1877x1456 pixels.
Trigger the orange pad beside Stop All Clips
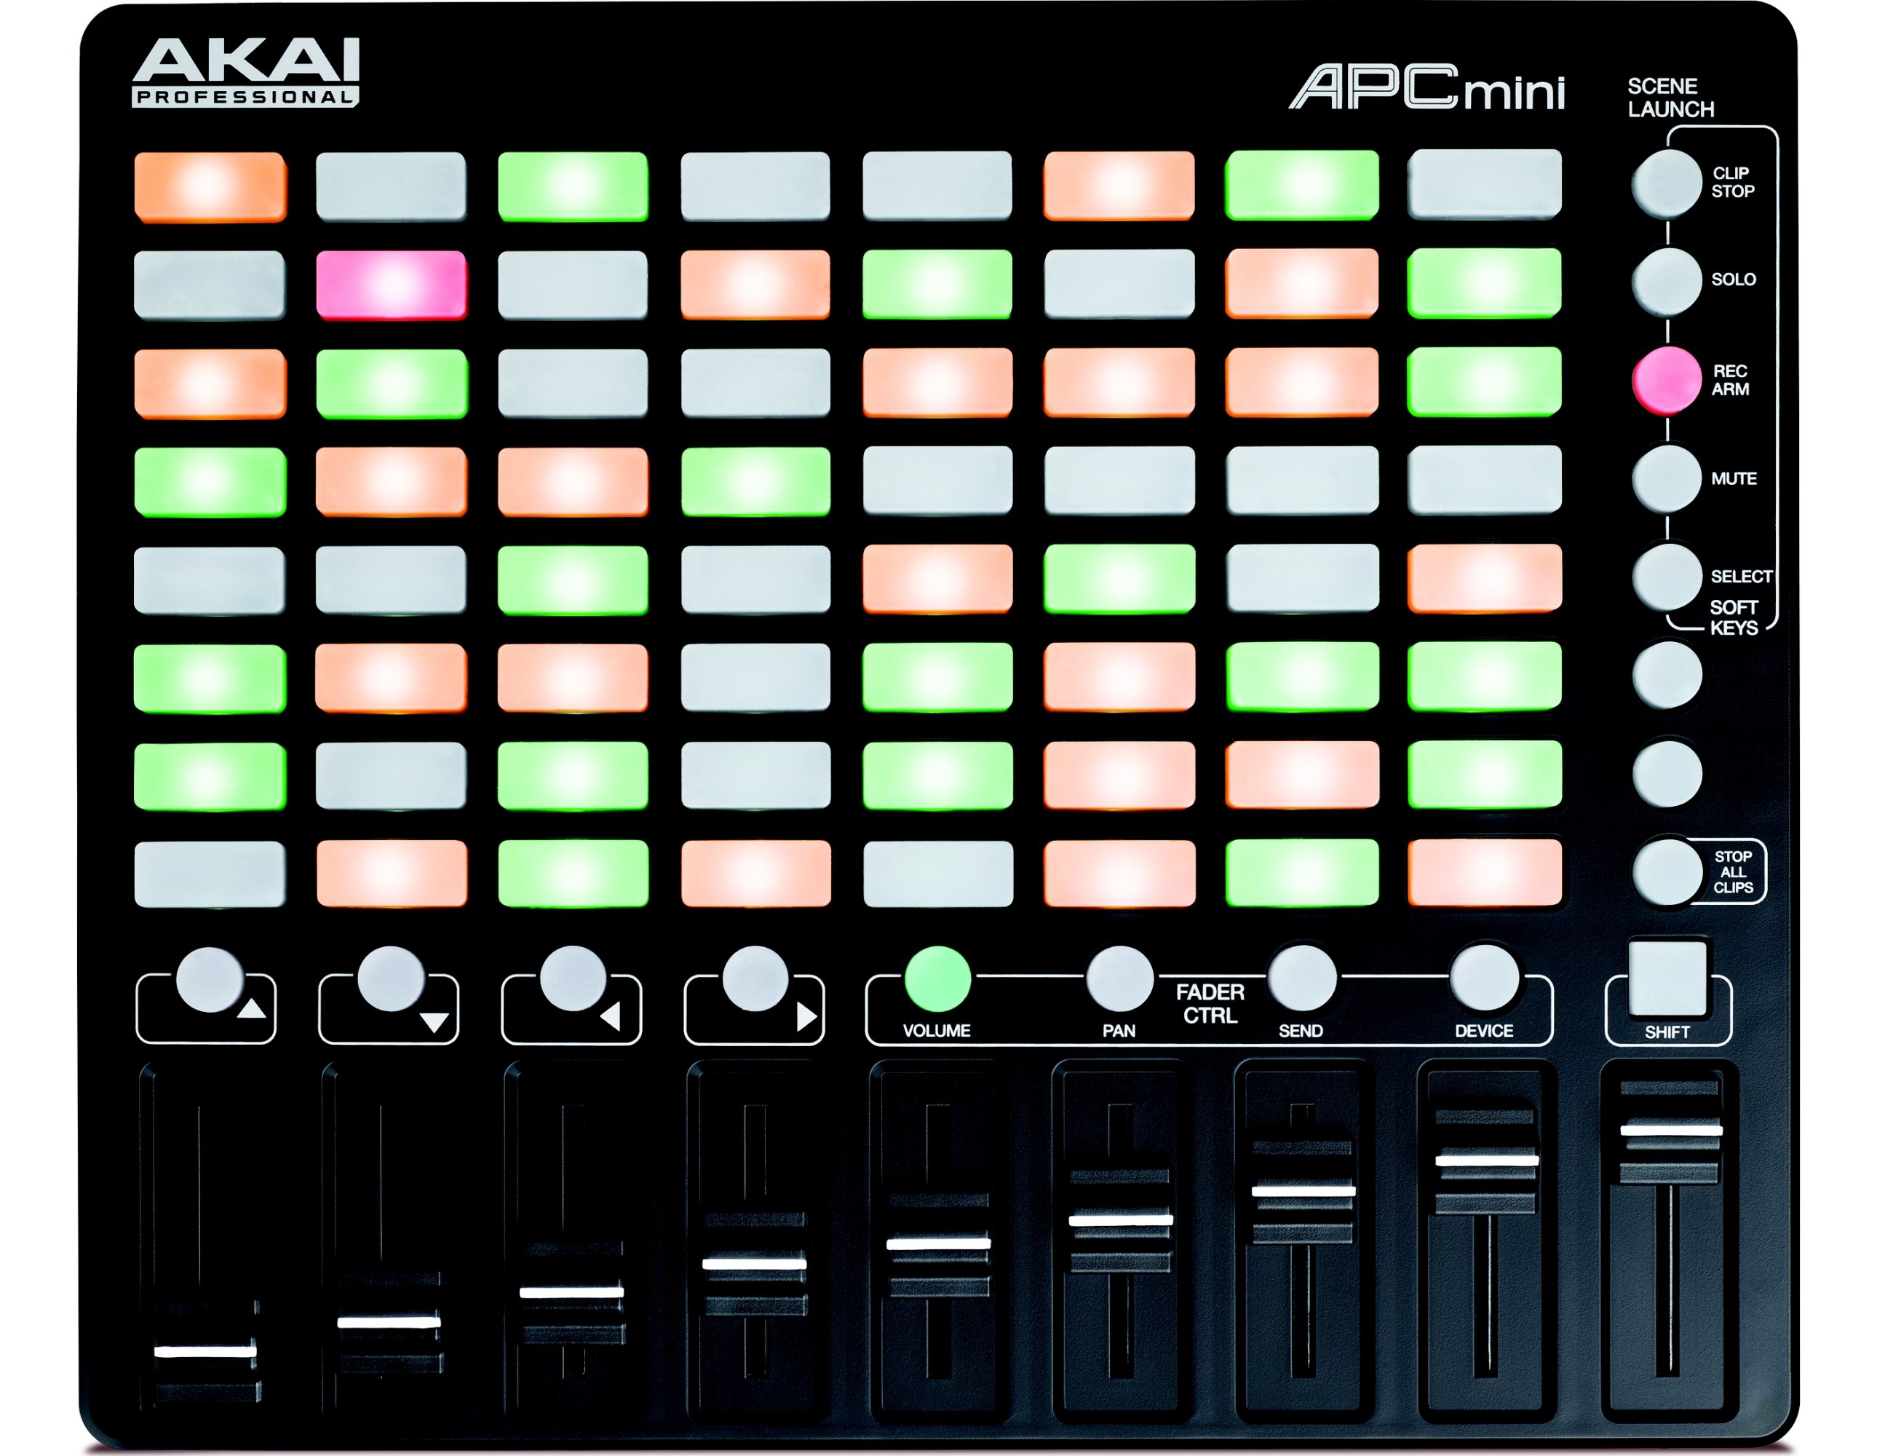[x=1484, y=874]
